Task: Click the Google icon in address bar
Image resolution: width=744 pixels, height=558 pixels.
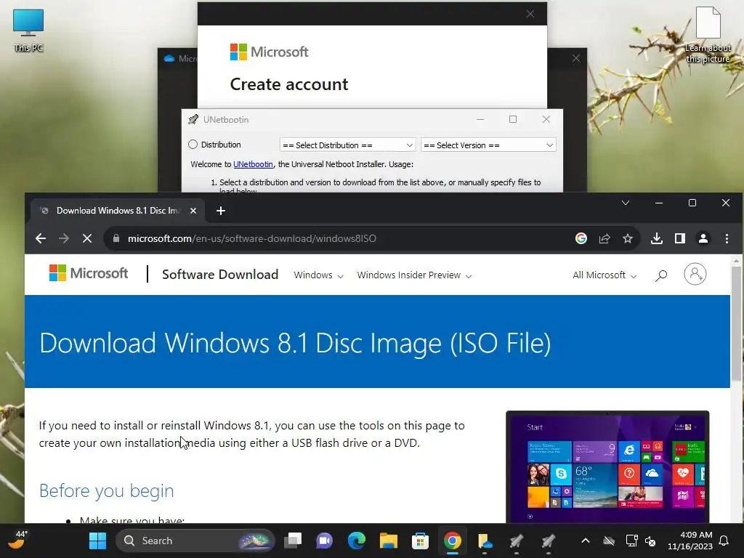Action: coord(581,238)
